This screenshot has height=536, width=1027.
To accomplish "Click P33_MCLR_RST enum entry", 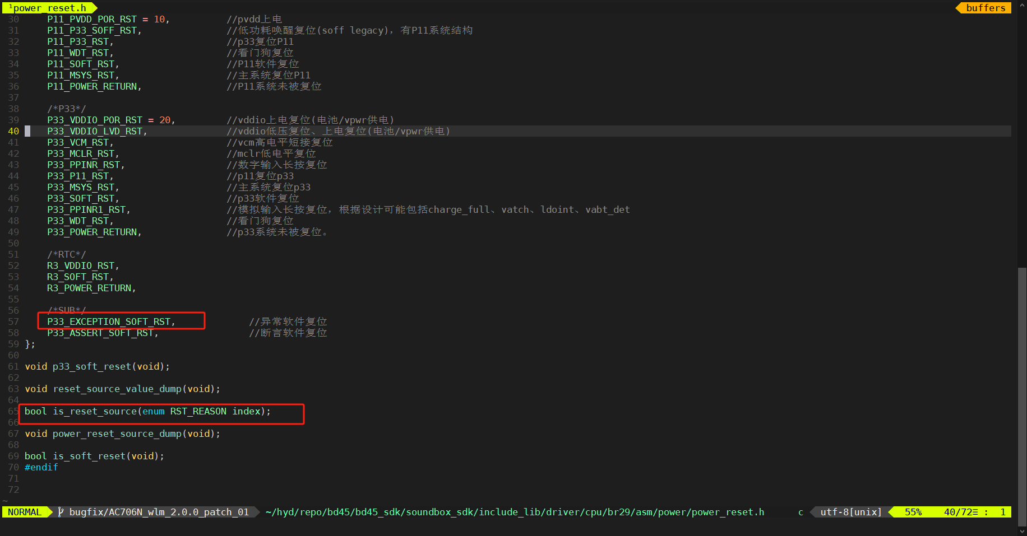I will [83, 153].
